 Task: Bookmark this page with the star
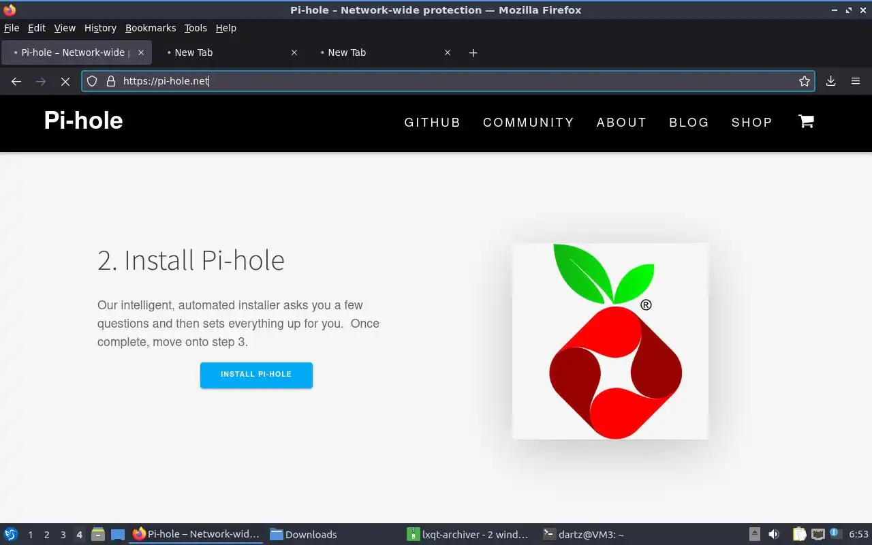[805, 81]
